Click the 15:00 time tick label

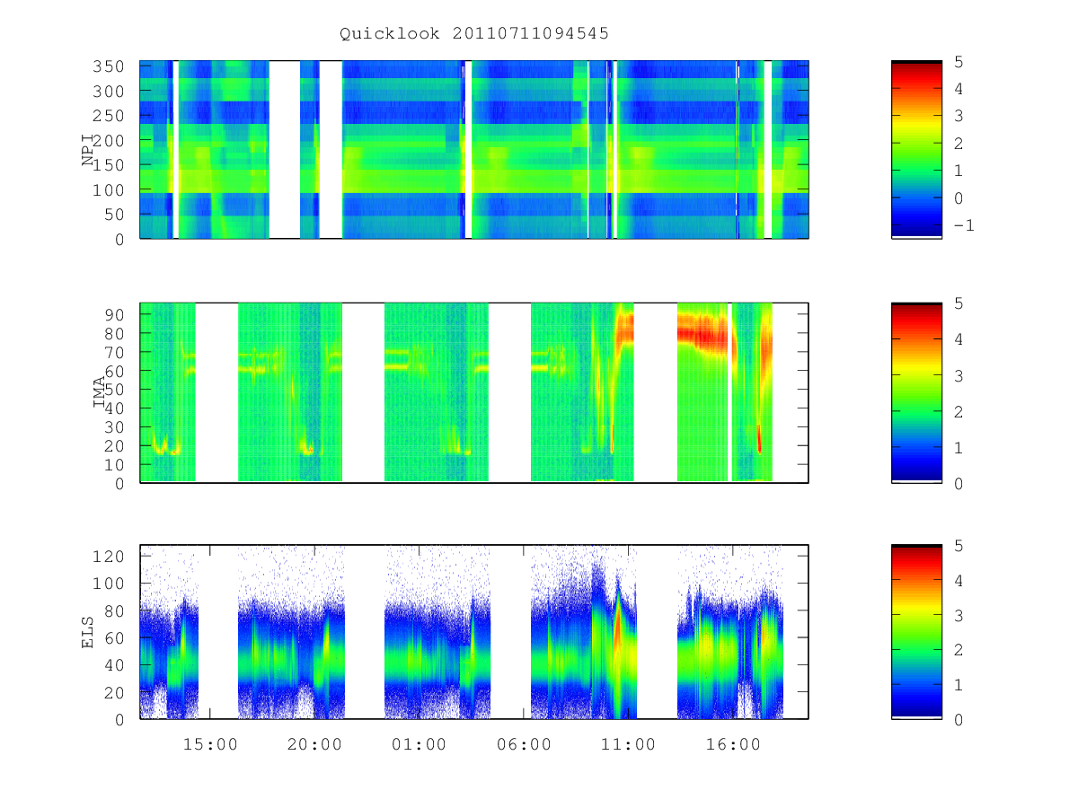click(209, 744)
